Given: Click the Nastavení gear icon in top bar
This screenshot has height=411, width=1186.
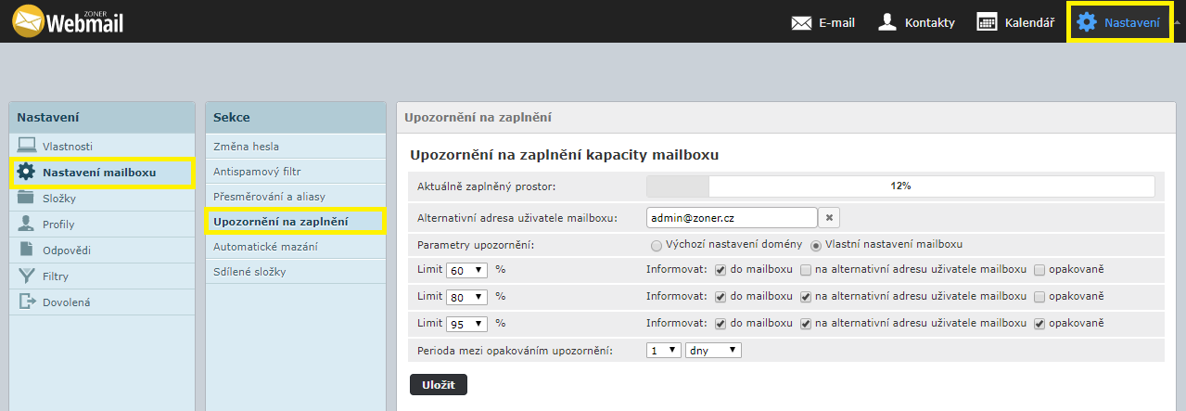Looking at the screenshot, I should click(x=1086, y=22).
